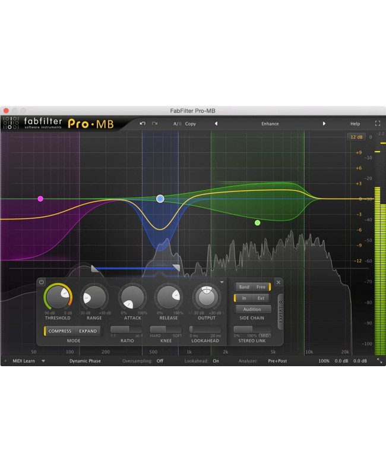Click the last 0.0 dB output level value
Image resolution: width=386 pixels, height=472 pixels.
tap(360, 361)
